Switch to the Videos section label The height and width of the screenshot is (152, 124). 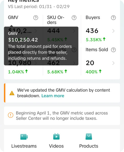[56, 146]
